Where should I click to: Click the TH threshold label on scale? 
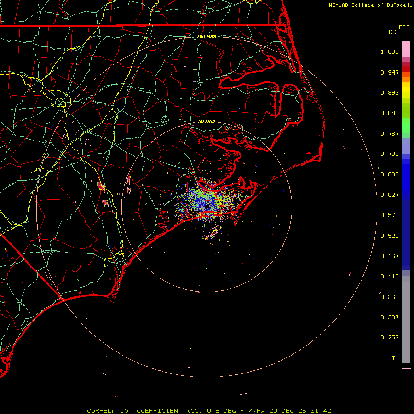click(395, 358)
